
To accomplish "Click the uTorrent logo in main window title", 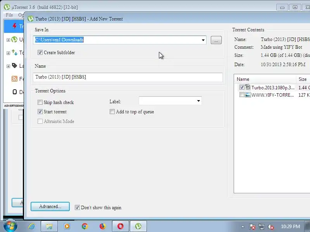I will click(x=7, y=7).
